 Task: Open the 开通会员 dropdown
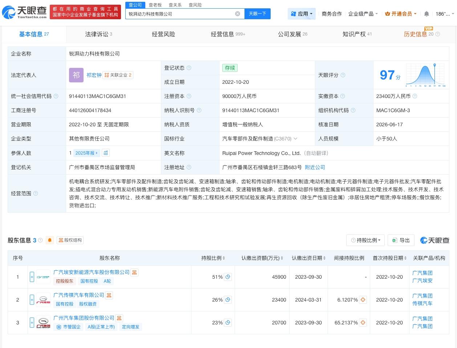pos(401,14)
